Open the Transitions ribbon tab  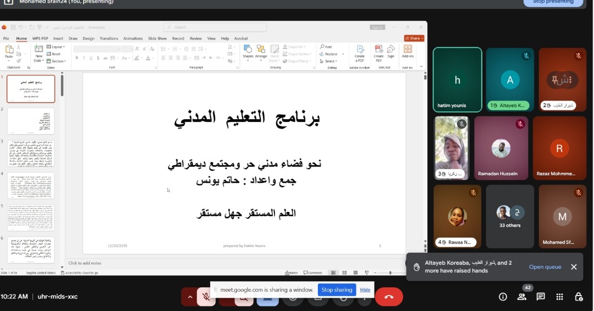pos(109,38)
